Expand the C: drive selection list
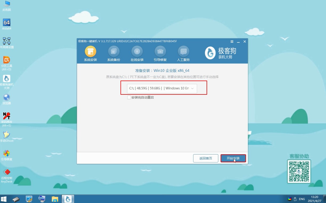This screenshot has width=326, height=203. (x=163, y=88)
